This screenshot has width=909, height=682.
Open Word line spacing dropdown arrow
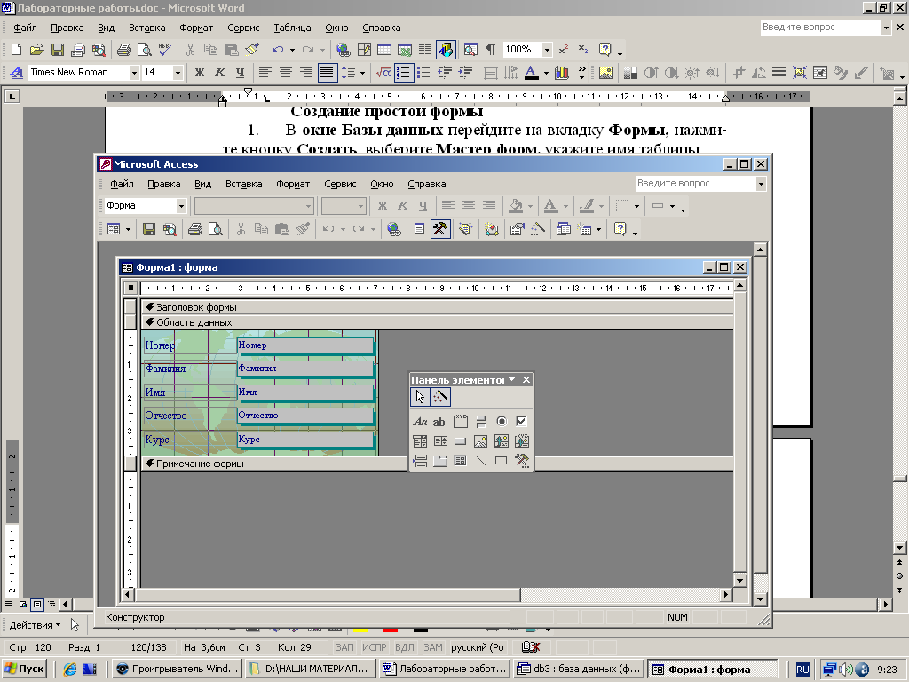(x=362, y=73)
